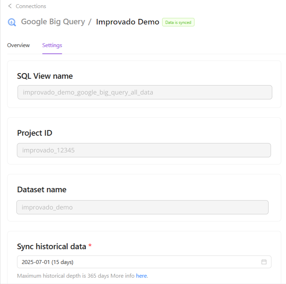This screenshot has width=286, height=284.
Task: Click the SQL View name field
Action: tap(145, 92)
